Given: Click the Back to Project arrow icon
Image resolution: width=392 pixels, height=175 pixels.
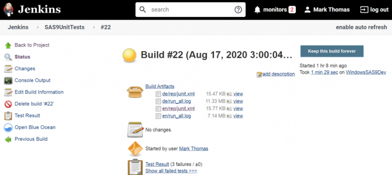Looking at the screenshot, I should point(8,45).
